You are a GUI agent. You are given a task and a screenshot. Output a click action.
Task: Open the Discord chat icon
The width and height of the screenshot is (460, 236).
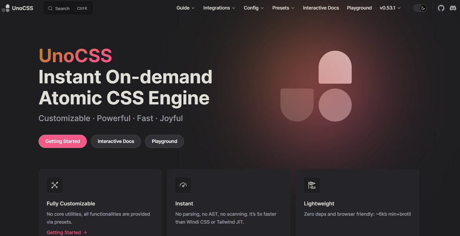pos(453,8)
